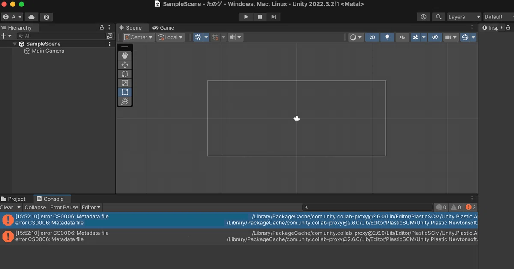Toggle hidden objects visibility eye
The width and height of the screenshot is (514, 269).
tap(435, 37)
